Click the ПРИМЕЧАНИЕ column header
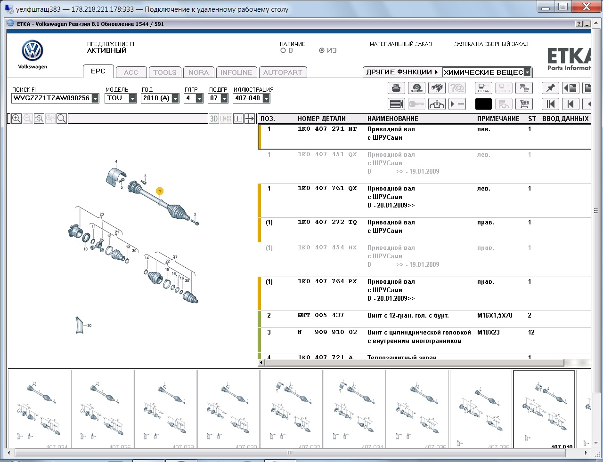The image size is (603, 462). pyautogui.click(x=498, y=119)
